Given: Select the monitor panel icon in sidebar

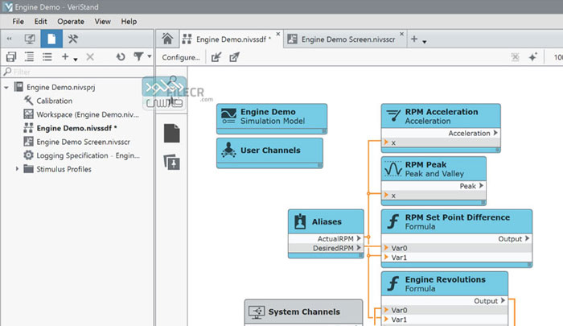Looking at the screenshot, I should point(30,39).
